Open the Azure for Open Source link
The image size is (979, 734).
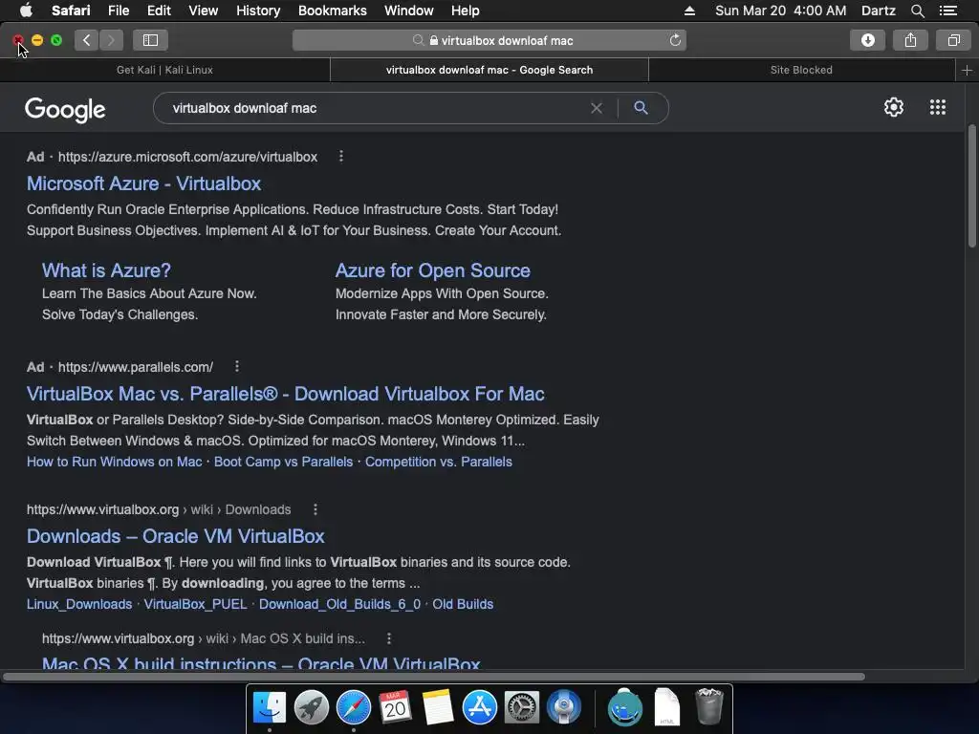433,270
